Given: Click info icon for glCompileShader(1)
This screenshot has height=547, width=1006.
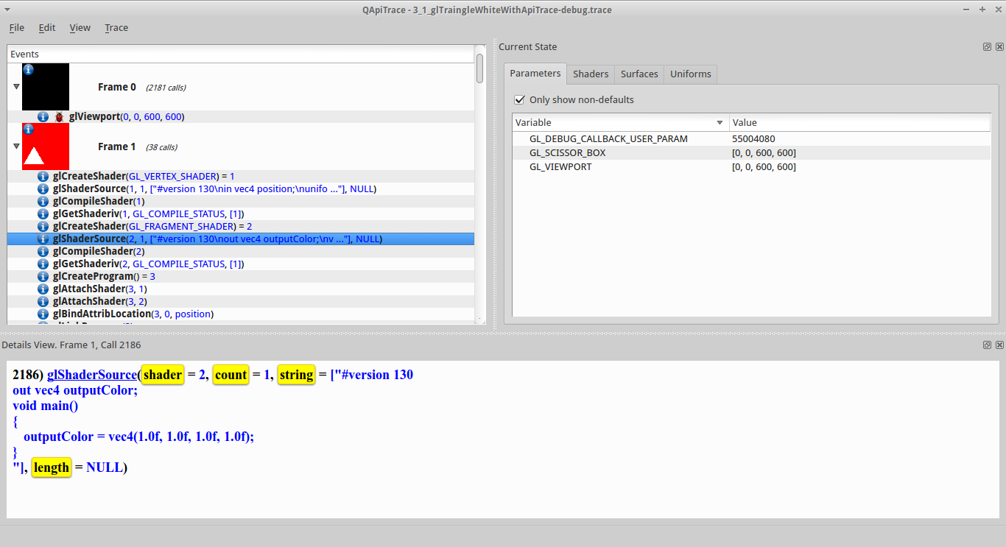Looking at the screenshot, I should click(43, 201).
